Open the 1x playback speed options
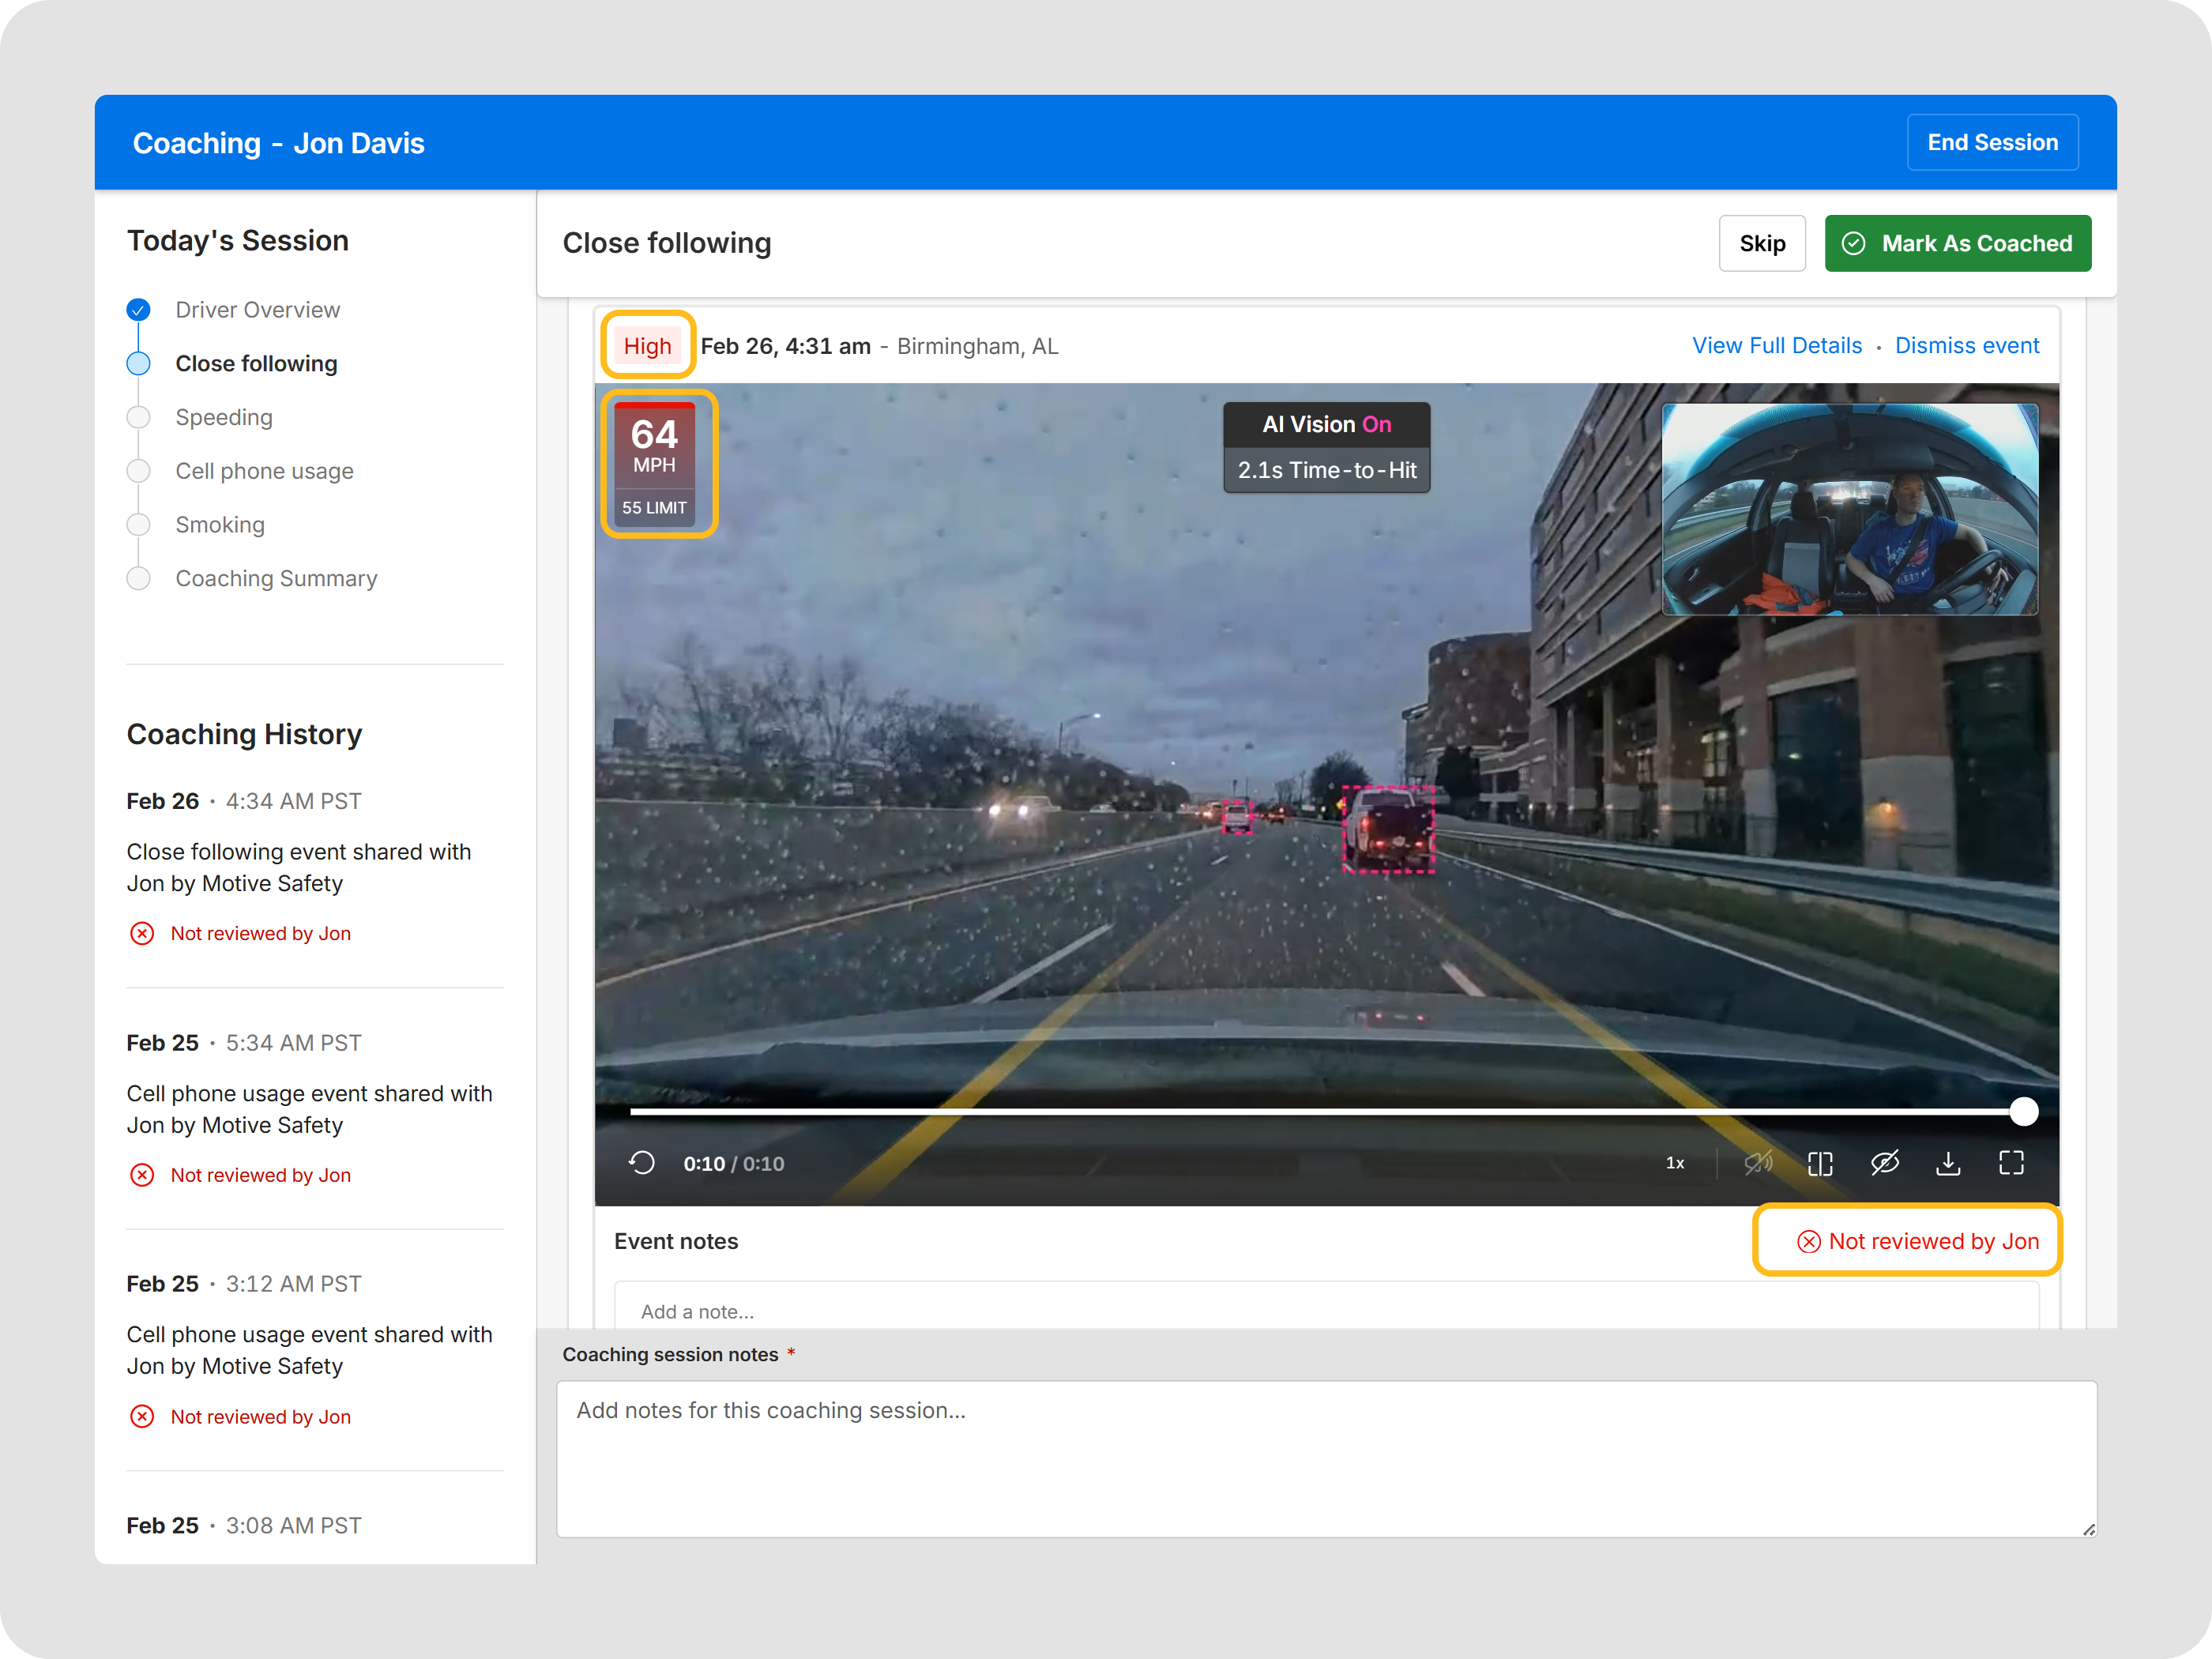 (x=1675, y=1163)
